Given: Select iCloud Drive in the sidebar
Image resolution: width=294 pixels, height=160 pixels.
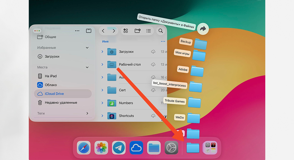Looking at the screenshot, I should (54, 94).
